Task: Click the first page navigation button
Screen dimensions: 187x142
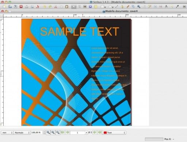Action: (62, 133)
